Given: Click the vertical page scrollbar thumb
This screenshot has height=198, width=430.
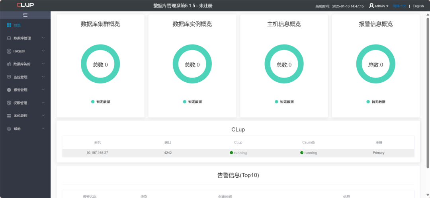Looking at the screenshot, I should 428,93.
